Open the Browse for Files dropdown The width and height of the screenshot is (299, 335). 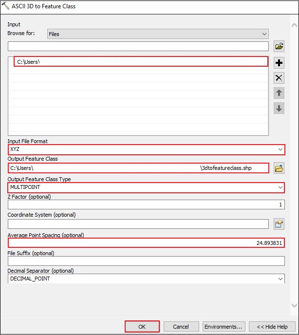coord(158,34)
